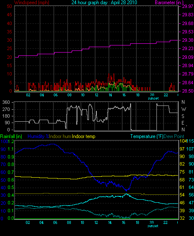Select green rainfall scale value 0.0
The image size is (194, 236).
tap(10, 218)
